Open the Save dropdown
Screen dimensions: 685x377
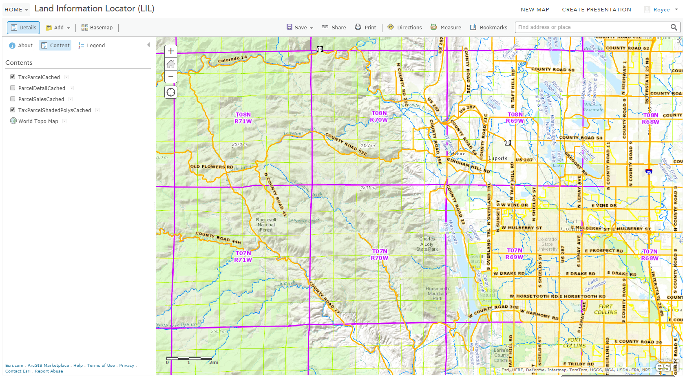pyautogui.click(x=300, y=27)
